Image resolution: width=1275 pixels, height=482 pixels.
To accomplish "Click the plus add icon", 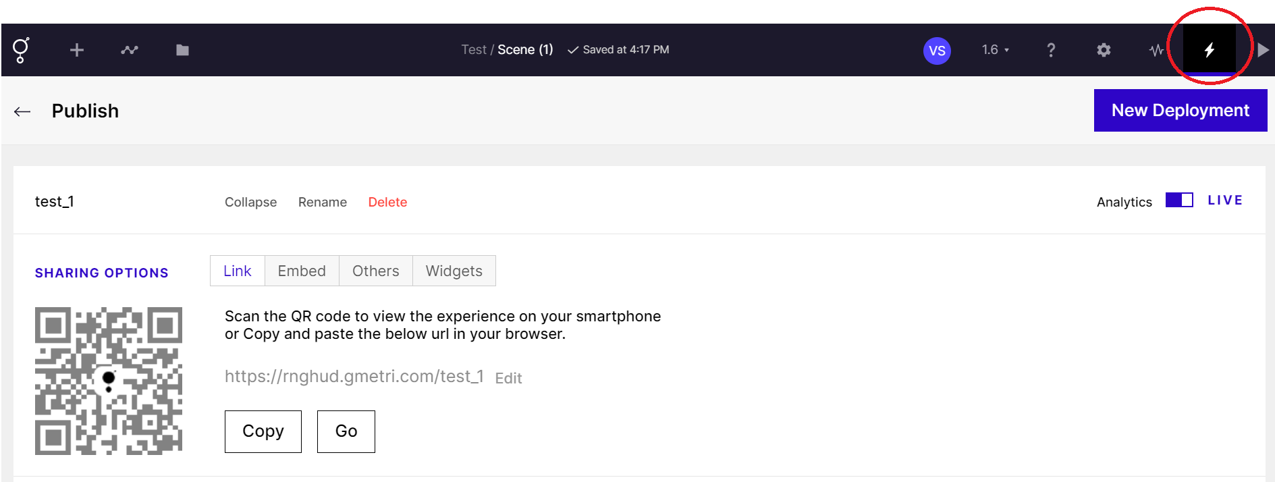I will (x=77, y=50).
